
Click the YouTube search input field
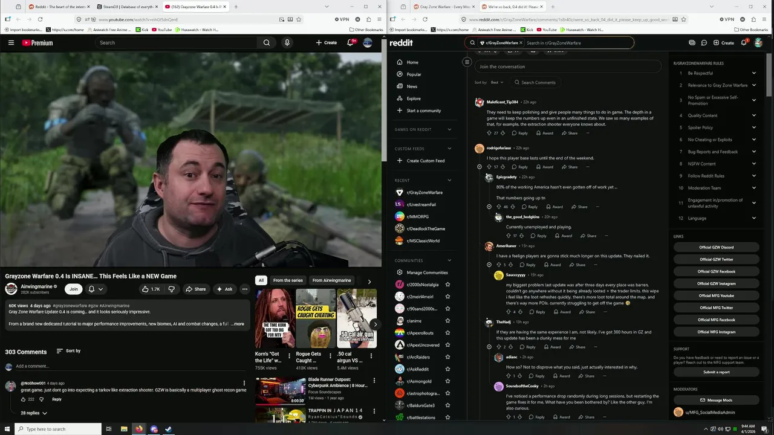(176, 43)
